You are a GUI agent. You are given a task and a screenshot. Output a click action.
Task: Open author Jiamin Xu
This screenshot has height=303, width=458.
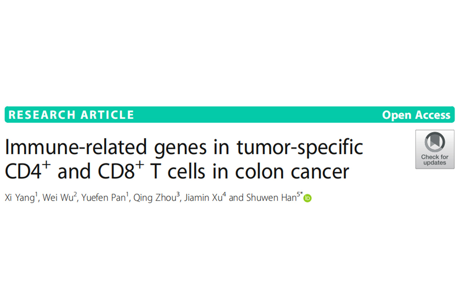(x=203, y=199)
